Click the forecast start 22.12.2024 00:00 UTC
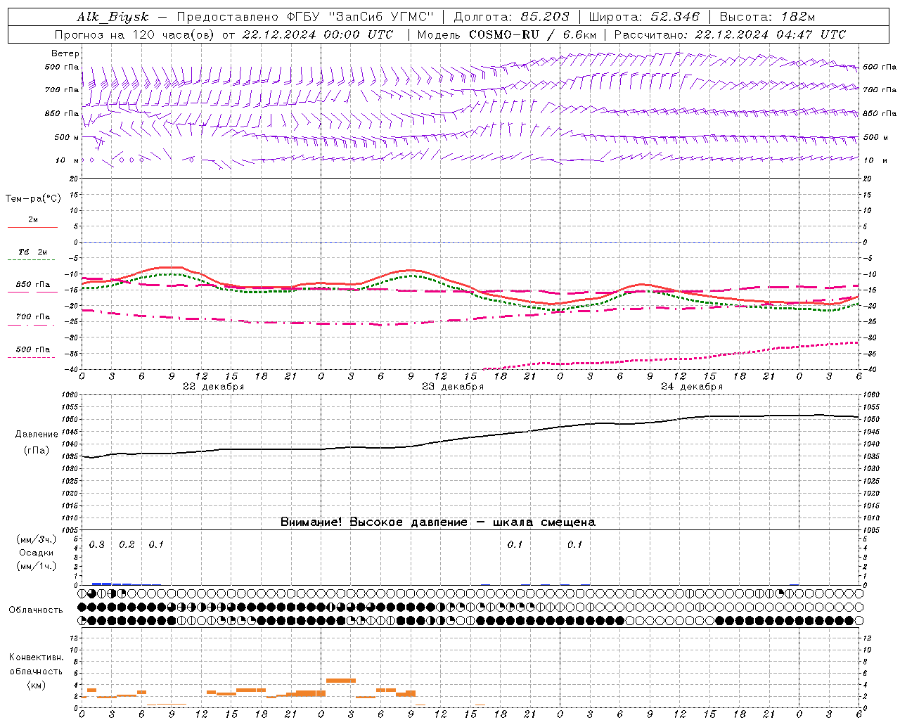 (317, 34)
